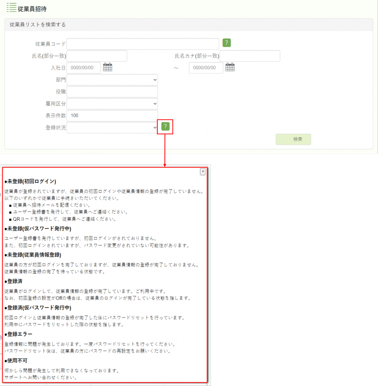Screen dimensions: 378x386
Task: Focus the 表示件数 field showing 100
Action: click(112, 115)
